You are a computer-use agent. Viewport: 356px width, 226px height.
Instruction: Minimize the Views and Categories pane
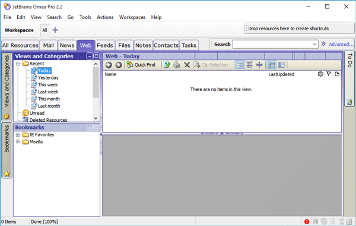(90, 56)
